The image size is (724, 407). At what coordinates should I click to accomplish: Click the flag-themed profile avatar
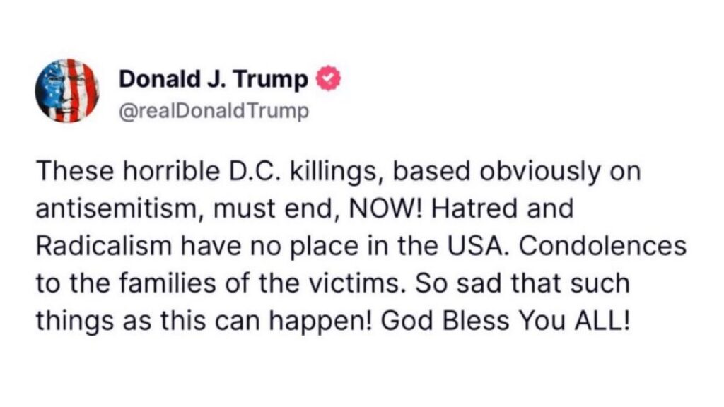[x=67, y=90]
